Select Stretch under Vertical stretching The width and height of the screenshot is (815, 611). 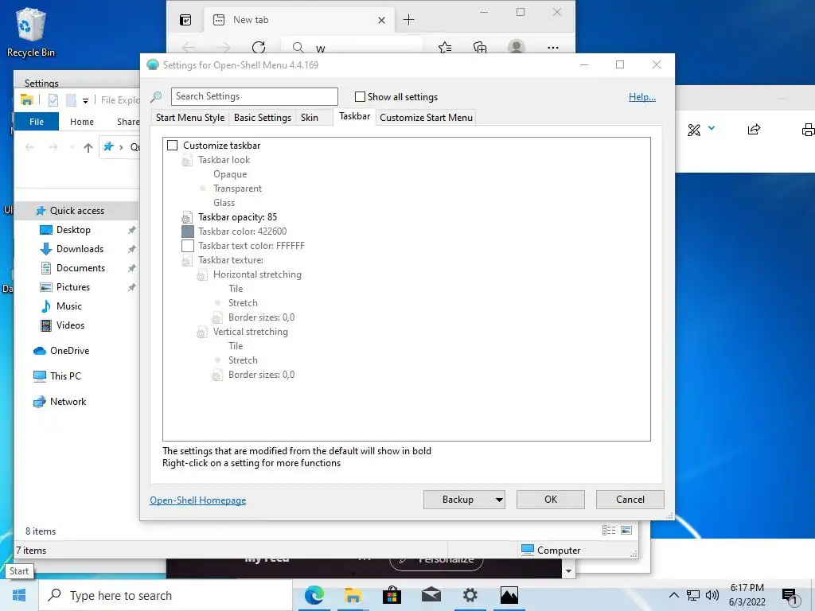pos(243,360)
